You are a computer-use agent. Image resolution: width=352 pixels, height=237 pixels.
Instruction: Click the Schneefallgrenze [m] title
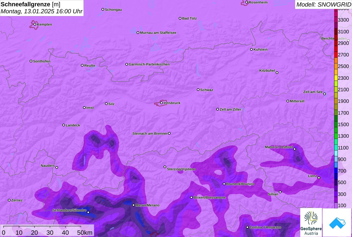point(30,4)
